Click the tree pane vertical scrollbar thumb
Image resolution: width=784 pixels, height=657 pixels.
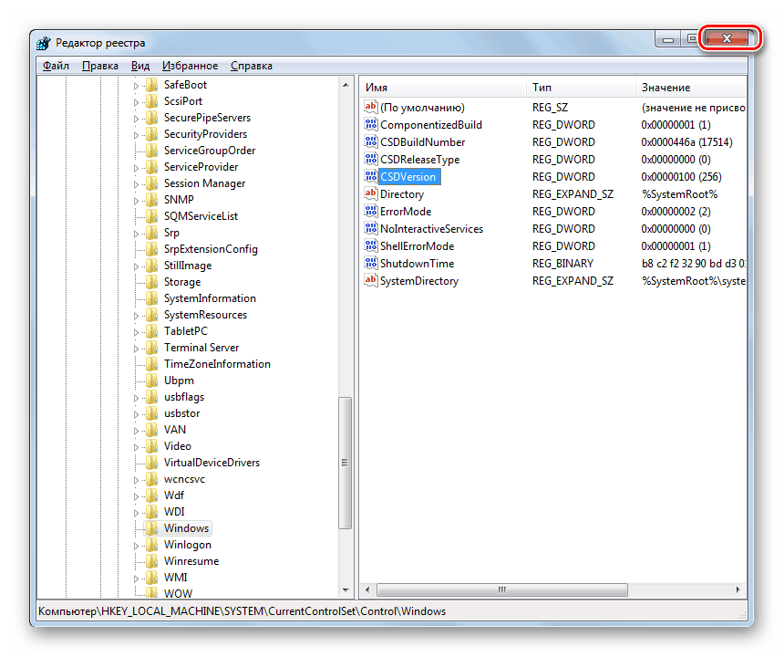(x=345, y=463)
